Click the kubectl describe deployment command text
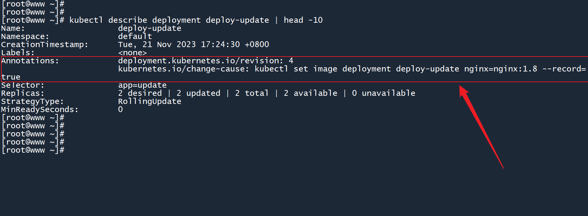This screenshot has height=216, width=588. tap(169, 20)
